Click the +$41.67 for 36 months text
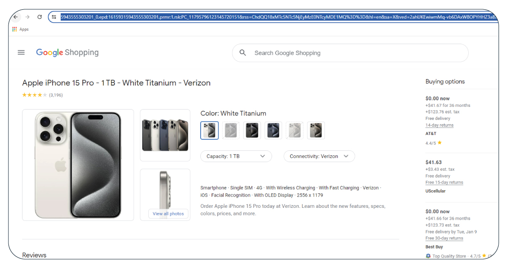 448,105
